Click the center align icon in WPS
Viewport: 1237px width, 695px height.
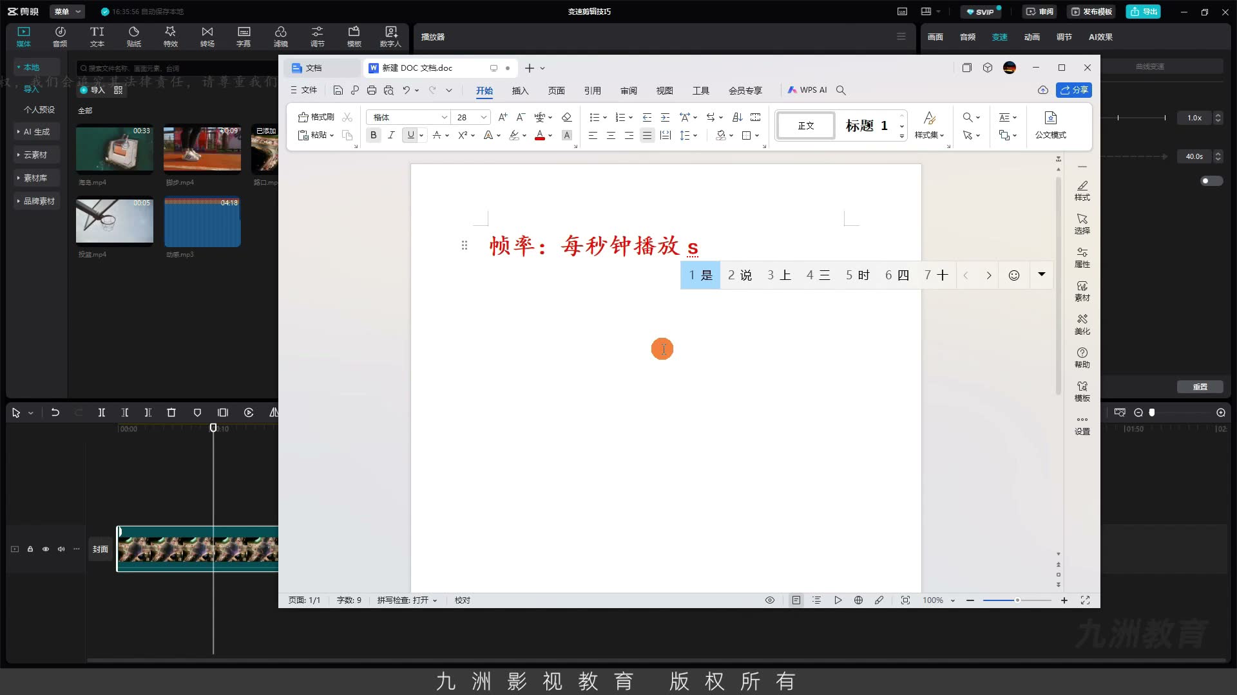tap(611, 135)
